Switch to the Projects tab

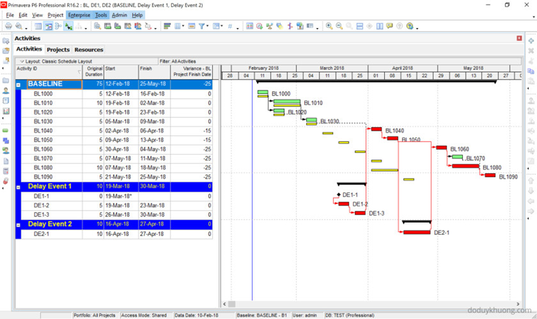(58, 49)
